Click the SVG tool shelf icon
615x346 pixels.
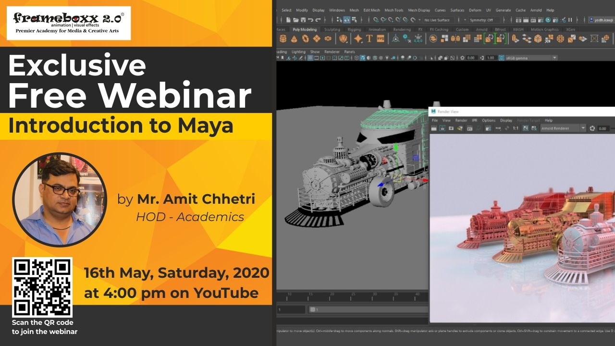(381, 39)
